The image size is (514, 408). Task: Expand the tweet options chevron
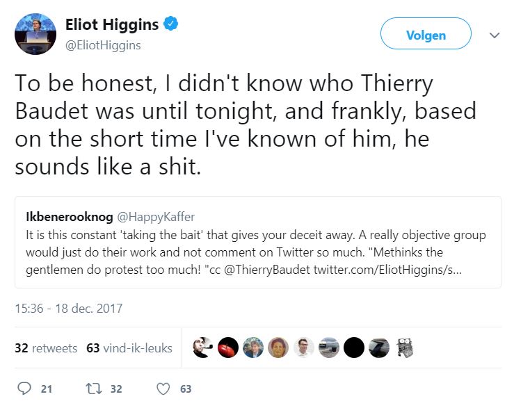(x=495, y=35)
